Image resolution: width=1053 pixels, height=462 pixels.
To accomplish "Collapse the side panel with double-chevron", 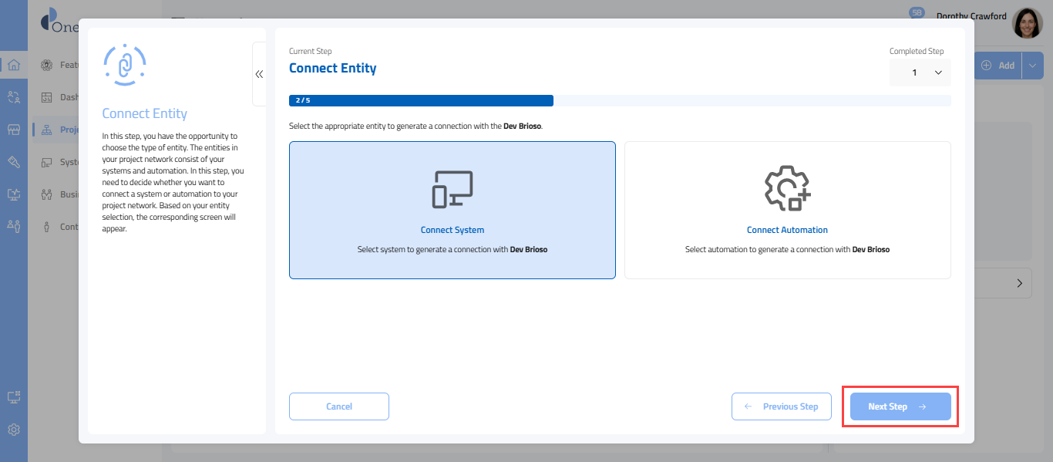I will tap(259, 74).
